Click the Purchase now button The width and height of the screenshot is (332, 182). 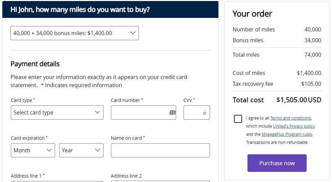pyautogui.click(x=277, y=163)
